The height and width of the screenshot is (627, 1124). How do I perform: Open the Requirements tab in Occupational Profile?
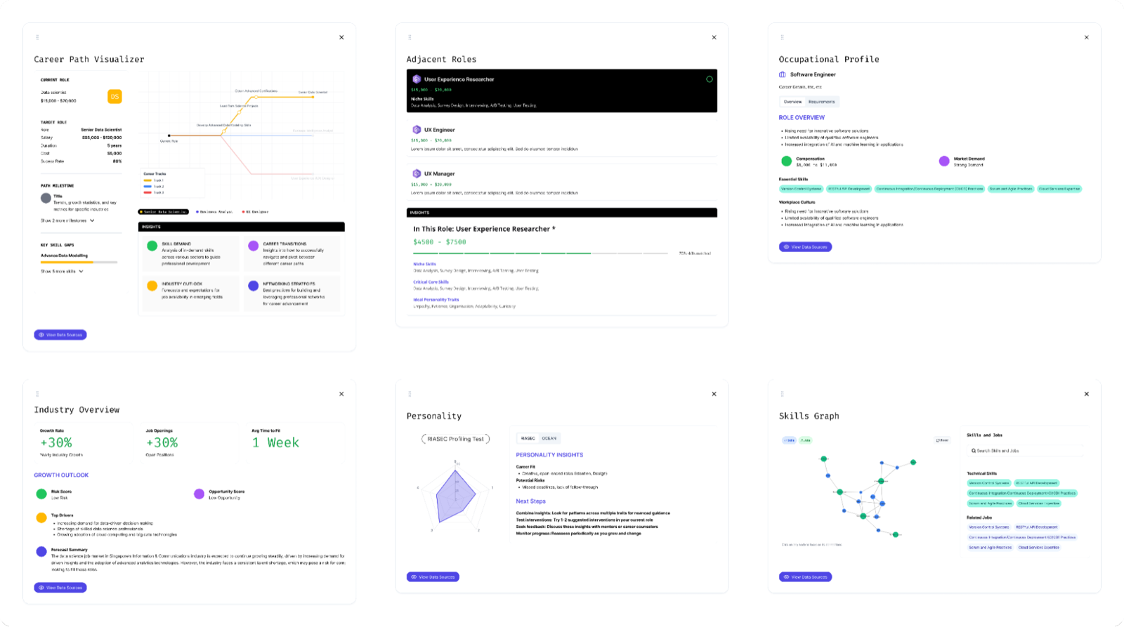pos(821,102)
